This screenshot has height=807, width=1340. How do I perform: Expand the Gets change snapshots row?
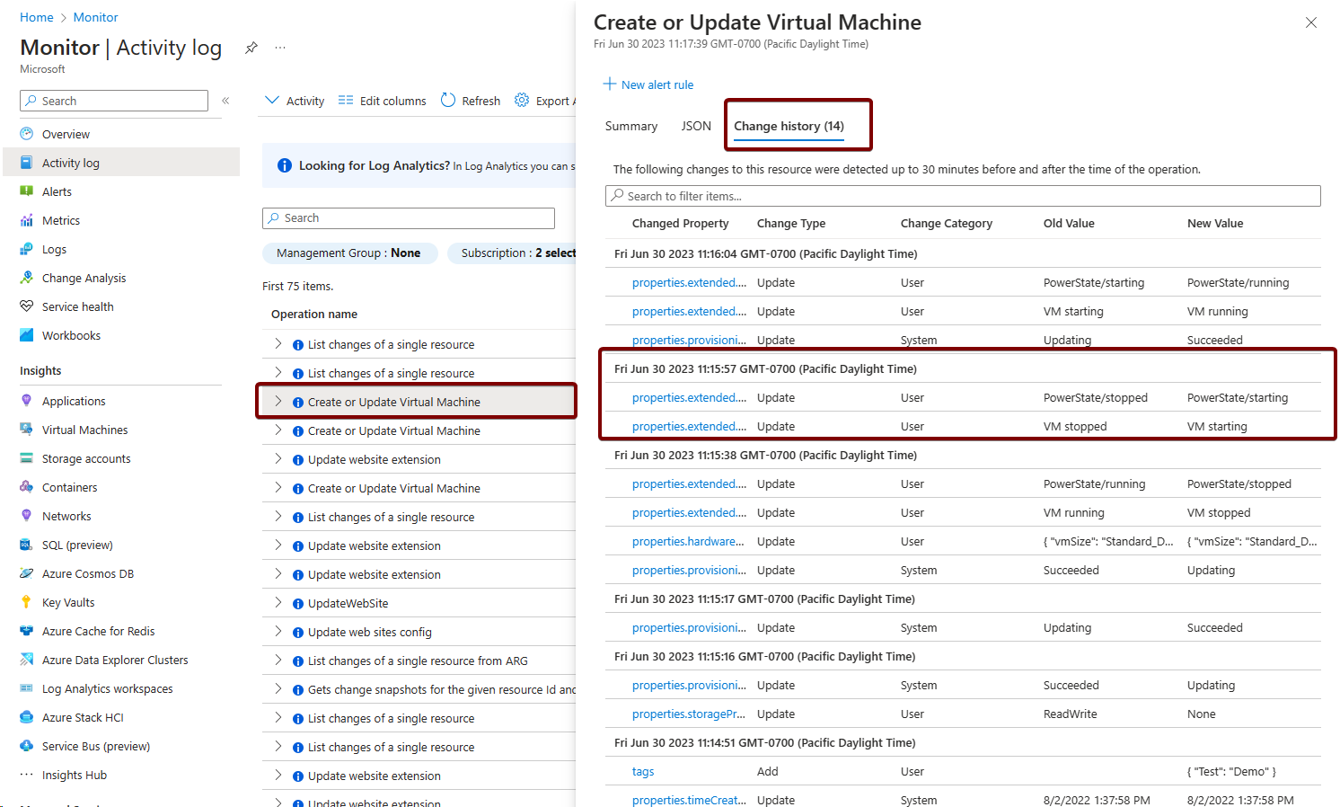[x=278, y=689]
